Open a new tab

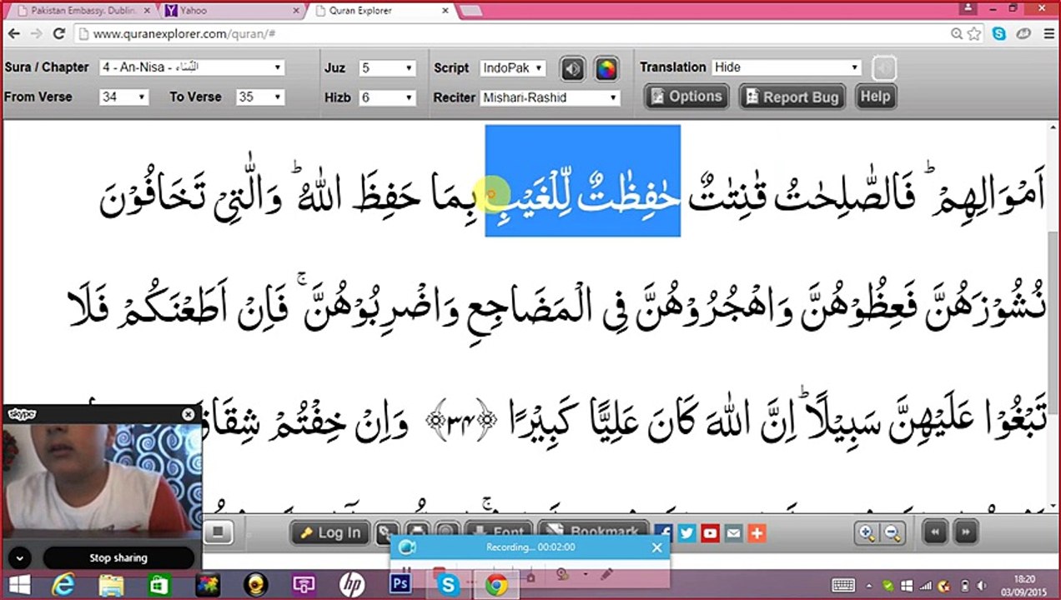coord(471,11)
